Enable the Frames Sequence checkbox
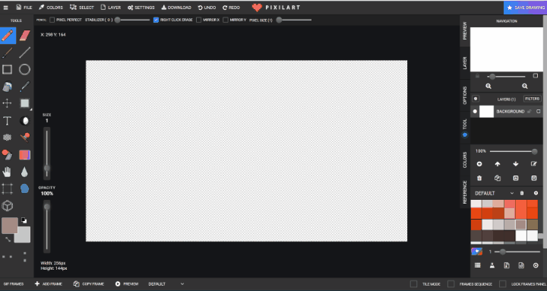This screenshot has width=547, height=291. click(451, 284)
